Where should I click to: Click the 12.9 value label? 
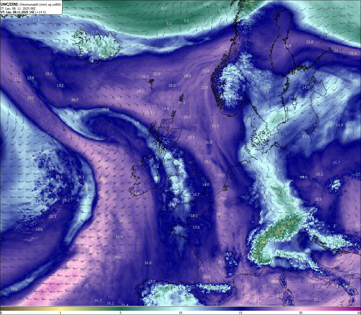(x=52, y=26)
